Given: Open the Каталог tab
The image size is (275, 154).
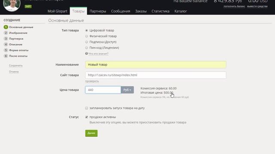Looking at the screenshot, I should click(x=180, y=11).
